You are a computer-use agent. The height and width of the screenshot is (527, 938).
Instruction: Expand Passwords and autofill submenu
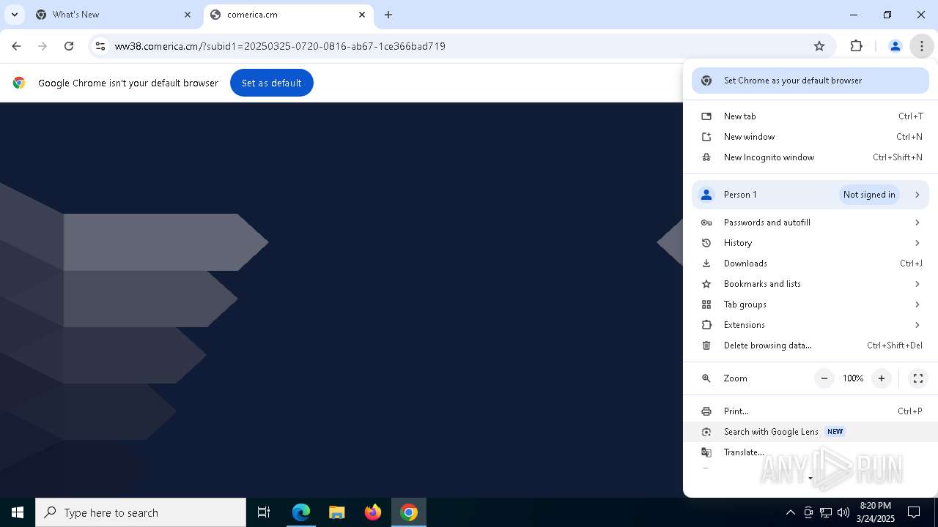click(x=810, y=223)
